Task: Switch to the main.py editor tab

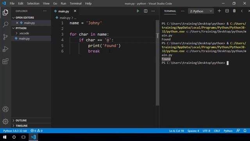Action: point(63,11)
